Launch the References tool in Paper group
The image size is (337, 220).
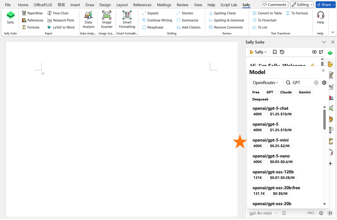[x=33, y=20]
